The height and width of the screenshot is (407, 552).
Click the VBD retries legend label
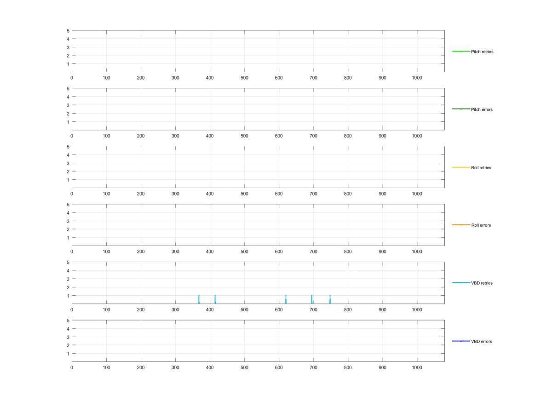[x=482, y=283]
